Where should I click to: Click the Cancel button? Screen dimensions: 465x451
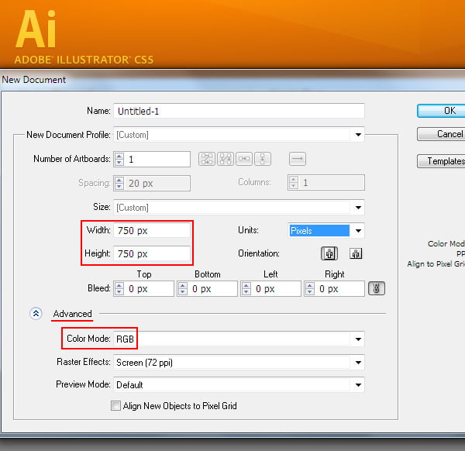pyautogui.click(x=441, y=134)
